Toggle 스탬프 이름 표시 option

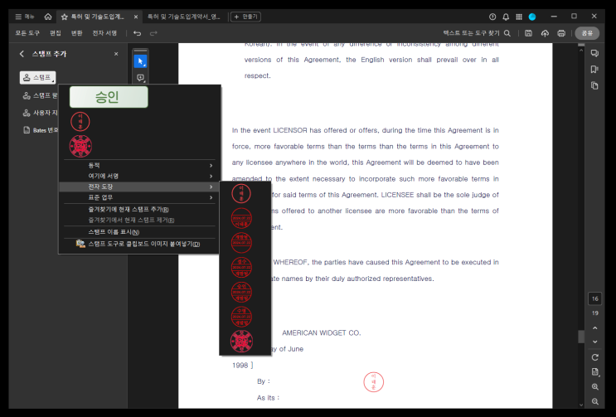tap(114, 232)
